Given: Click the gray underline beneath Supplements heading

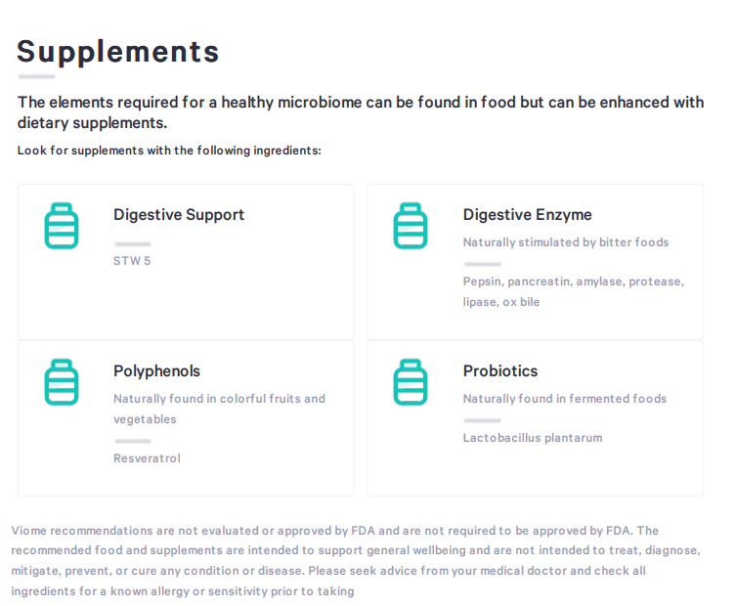Looking at the screenshot, I should pyautogui.click(x=36, y=76).
